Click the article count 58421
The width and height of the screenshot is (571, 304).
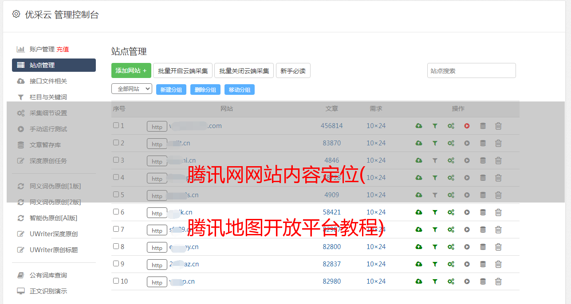(332, 212)
